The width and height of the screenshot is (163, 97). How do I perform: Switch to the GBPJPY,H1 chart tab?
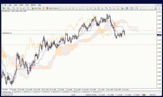tap(27, 92)
